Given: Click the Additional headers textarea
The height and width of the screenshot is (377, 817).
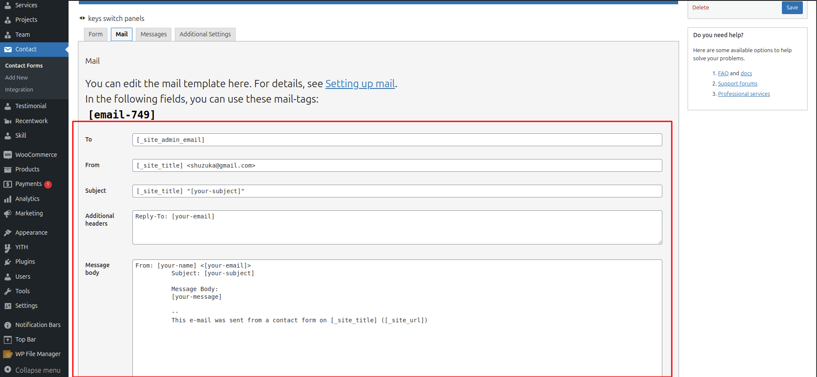Looking at the screenshot, I should coord(397,227).
